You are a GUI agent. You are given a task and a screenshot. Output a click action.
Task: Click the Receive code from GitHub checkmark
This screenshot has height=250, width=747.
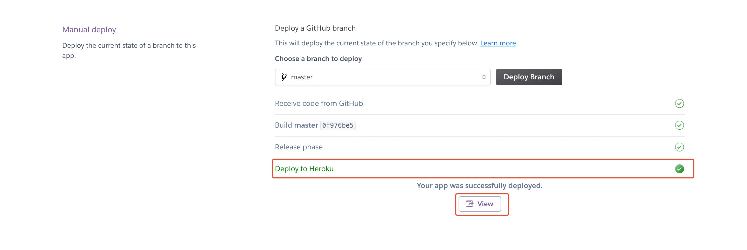(679, 103)
